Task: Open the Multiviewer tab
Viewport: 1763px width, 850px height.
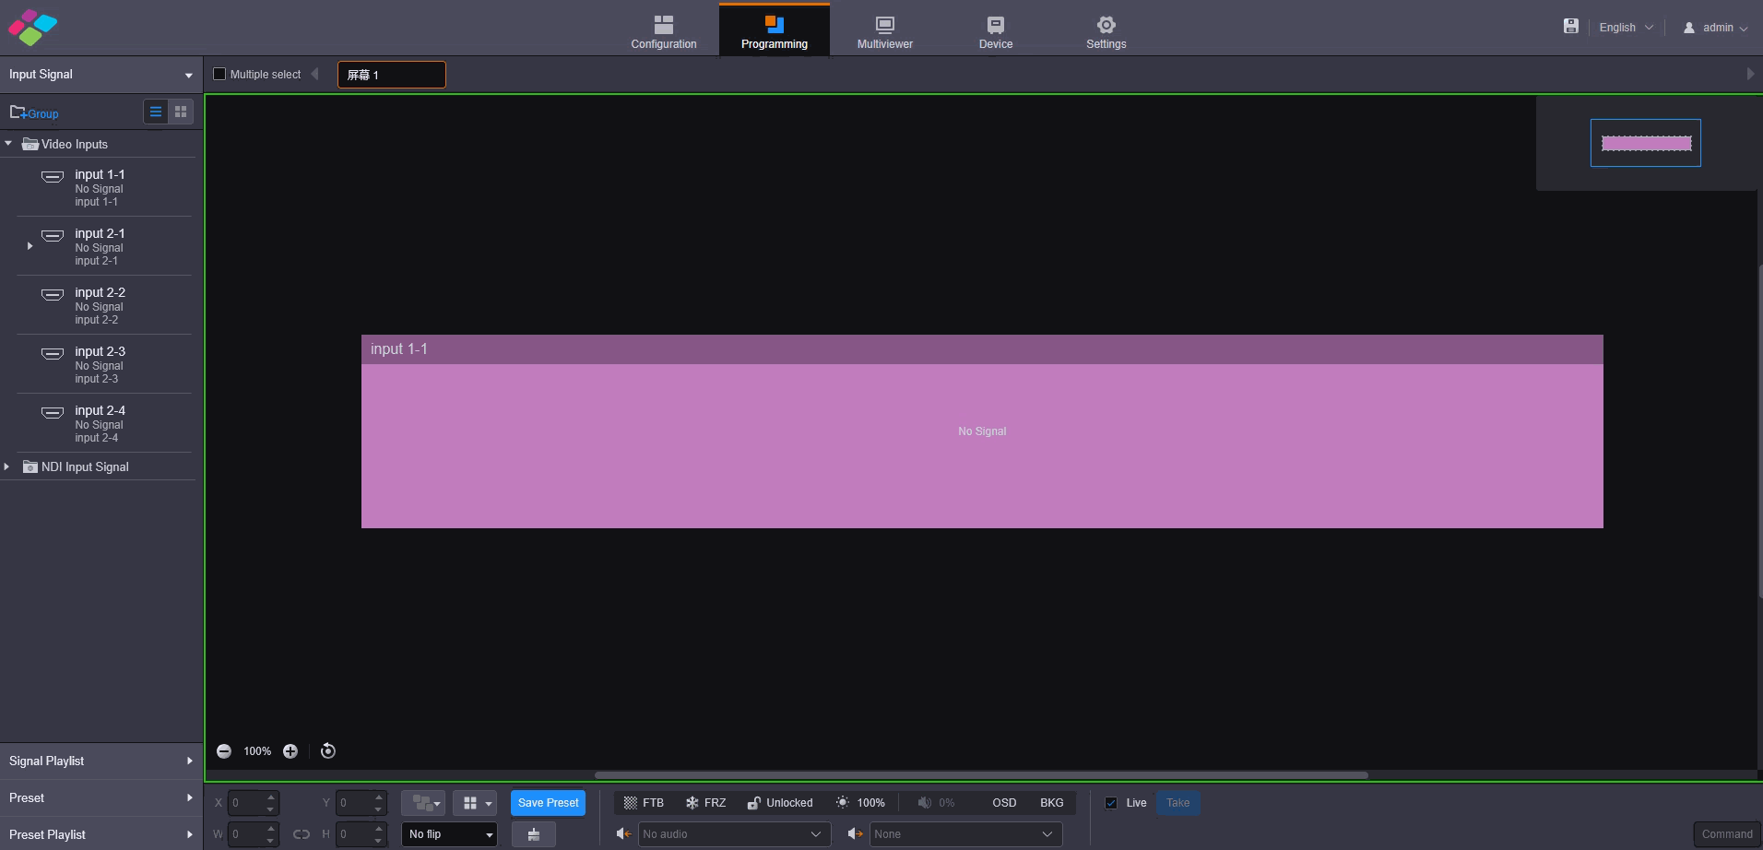Action: coord(885,31)
